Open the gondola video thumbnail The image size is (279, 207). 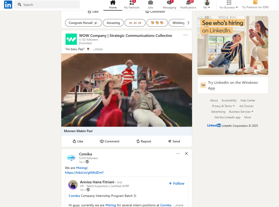click(127, 90)
